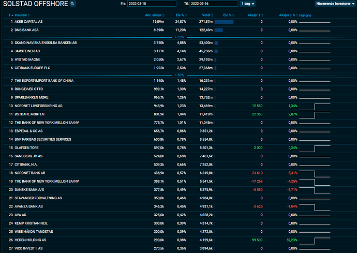Select investor STAVANGER FORVALTNING AS
This screenshot has width=357, height=253.
(x=38, y=198)
